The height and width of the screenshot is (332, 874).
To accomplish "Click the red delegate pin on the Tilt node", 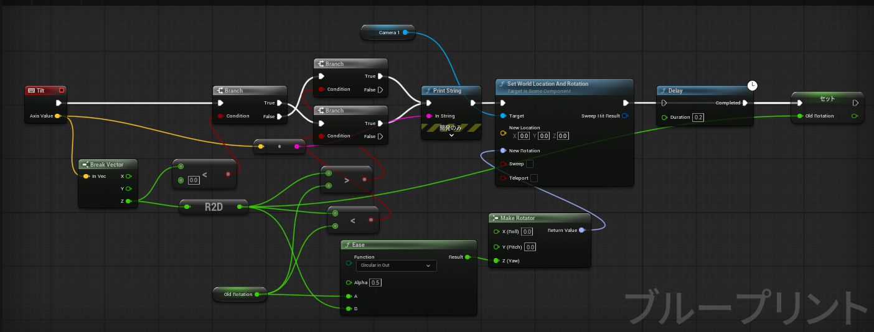I will (x=61, y=91).
